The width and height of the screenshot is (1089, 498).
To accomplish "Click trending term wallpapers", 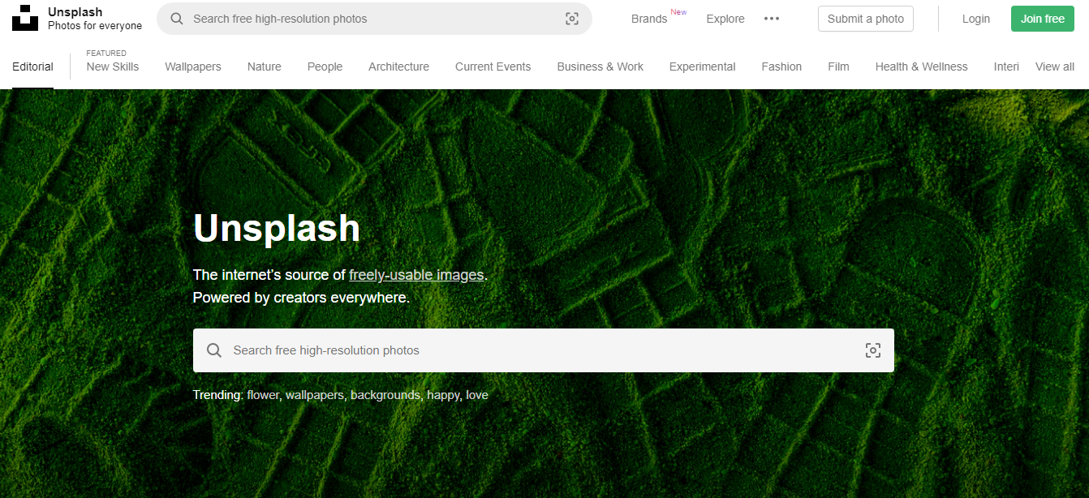I will point(315,395).
